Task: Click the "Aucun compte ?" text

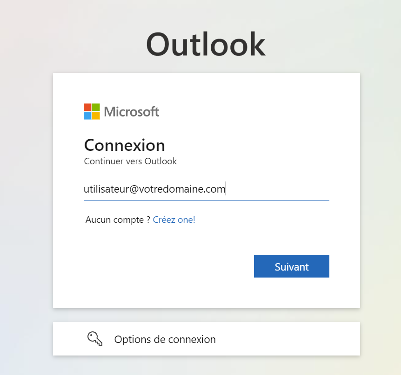Action: click(118, 220)
